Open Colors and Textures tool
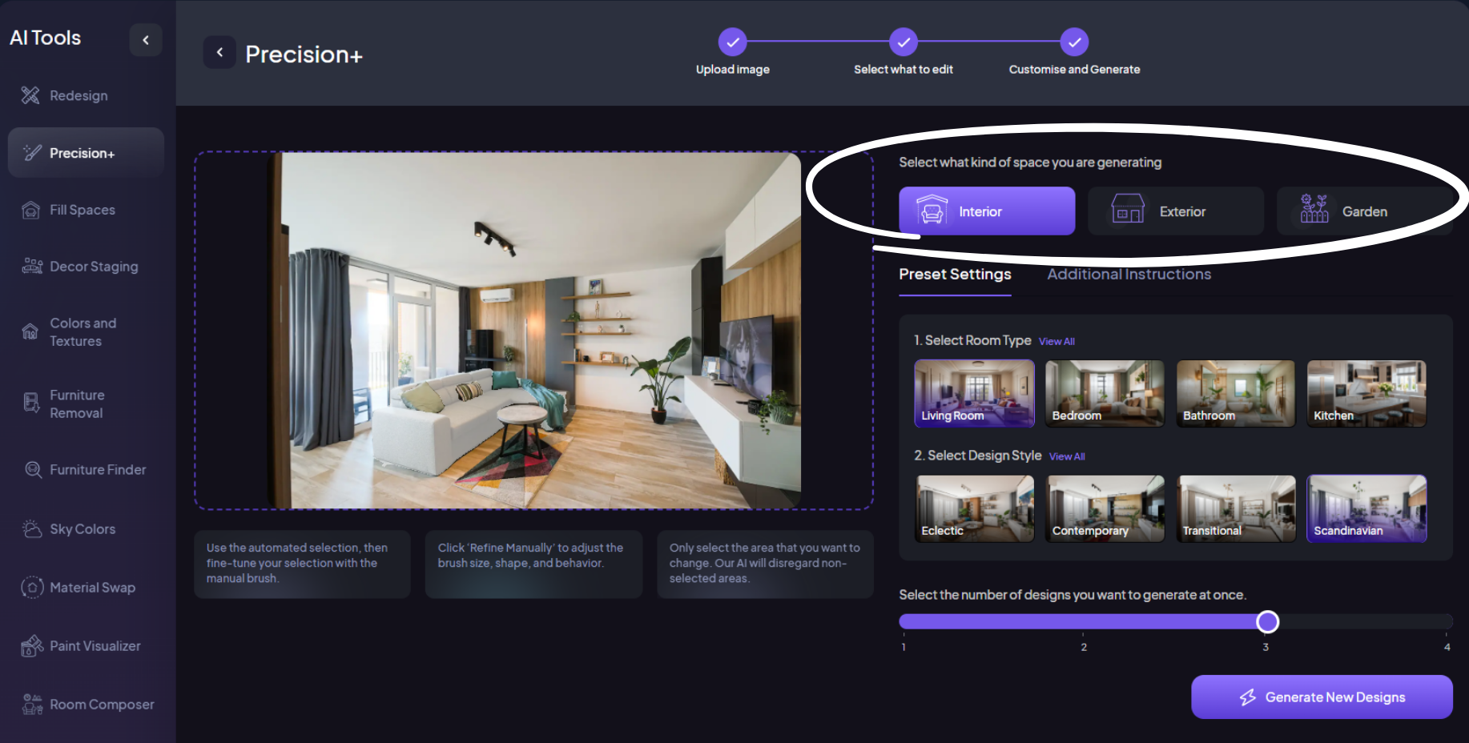 [x=83, y=332]
